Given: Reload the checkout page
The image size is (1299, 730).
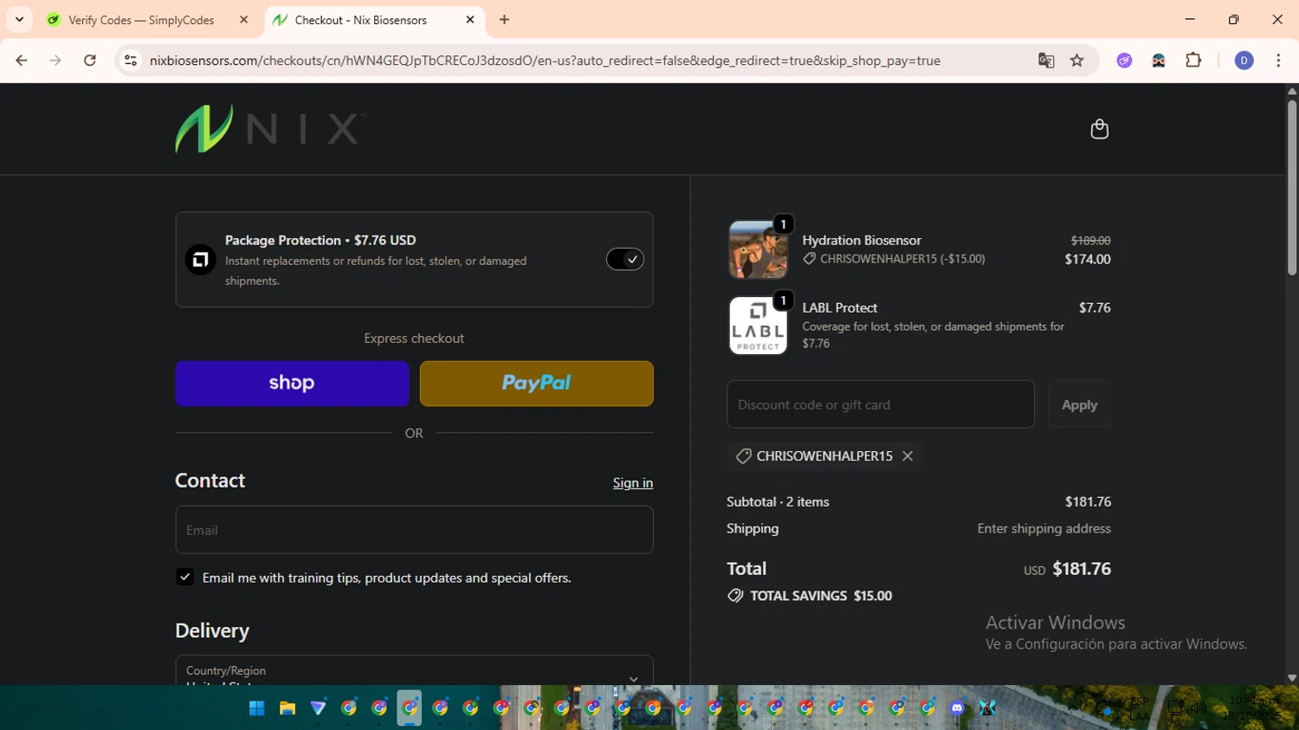Looking at the screenshot, I should [90, 61].
